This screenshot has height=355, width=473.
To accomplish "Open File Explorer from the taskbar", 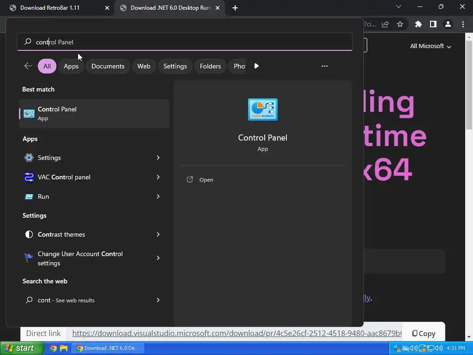I will pos(64,348).
